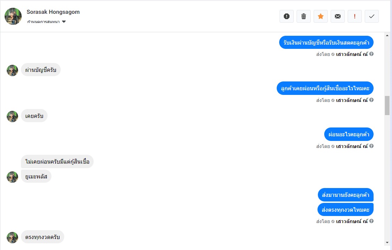Select the ยูเมะพลัส message bubble

[x=36, y=176]
